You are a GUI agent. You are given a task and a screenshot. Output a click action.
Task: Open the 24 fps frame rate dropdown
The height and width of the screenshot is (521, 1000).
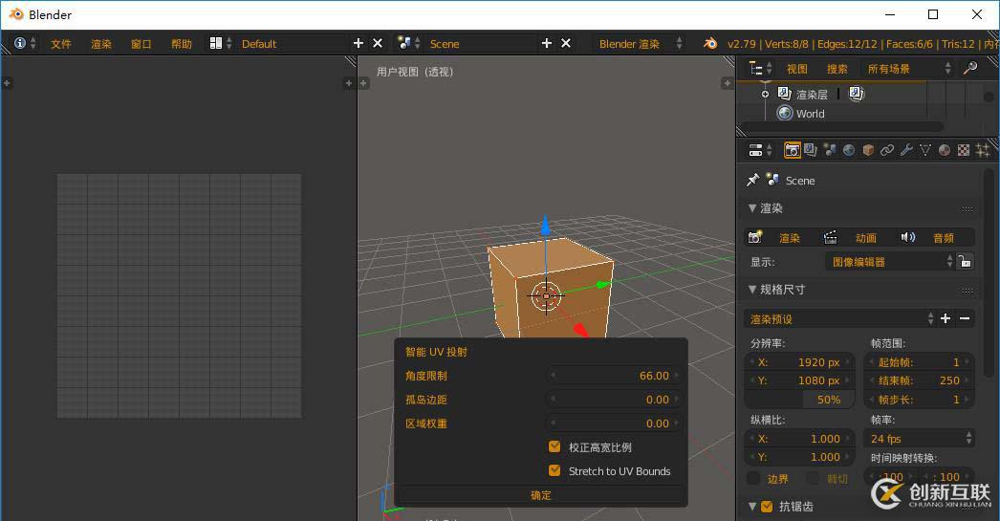(x=921, y=438)
